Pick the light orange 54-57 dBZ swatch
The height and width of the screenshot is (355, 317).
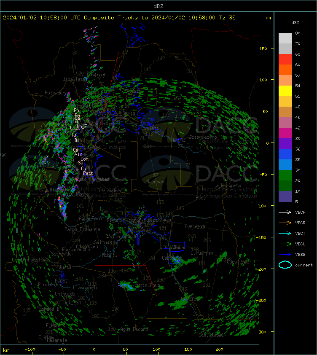pyautogui.click(x=285, y=81)
